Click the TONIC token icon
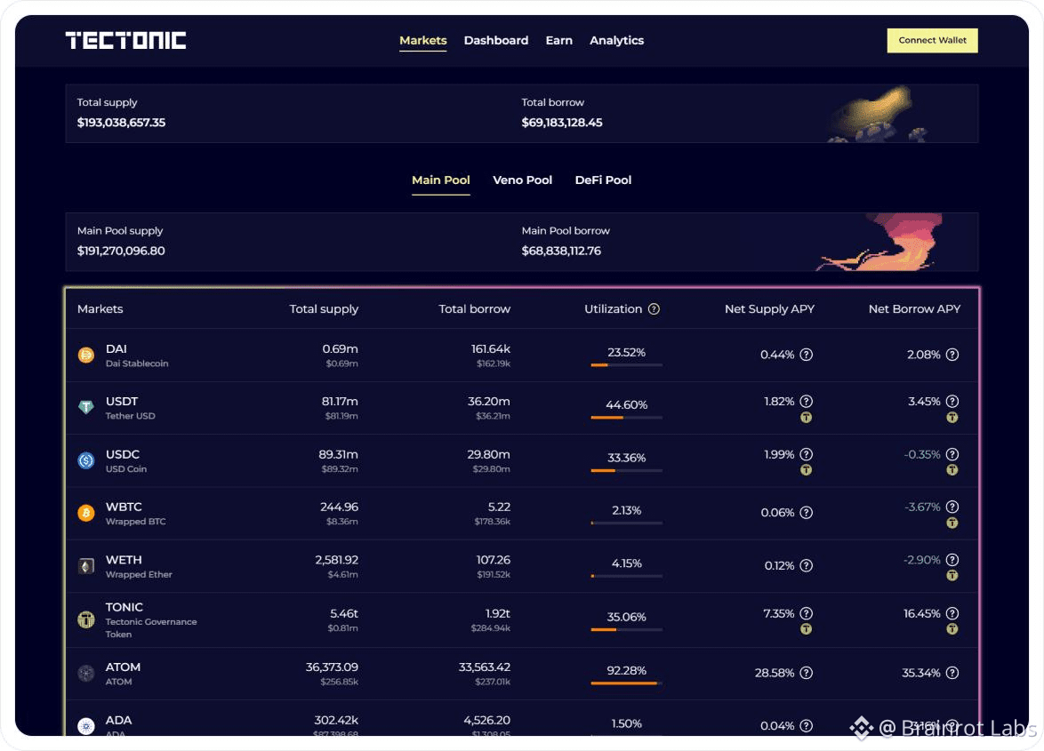Screen dimensions: 1044x751 86,619
